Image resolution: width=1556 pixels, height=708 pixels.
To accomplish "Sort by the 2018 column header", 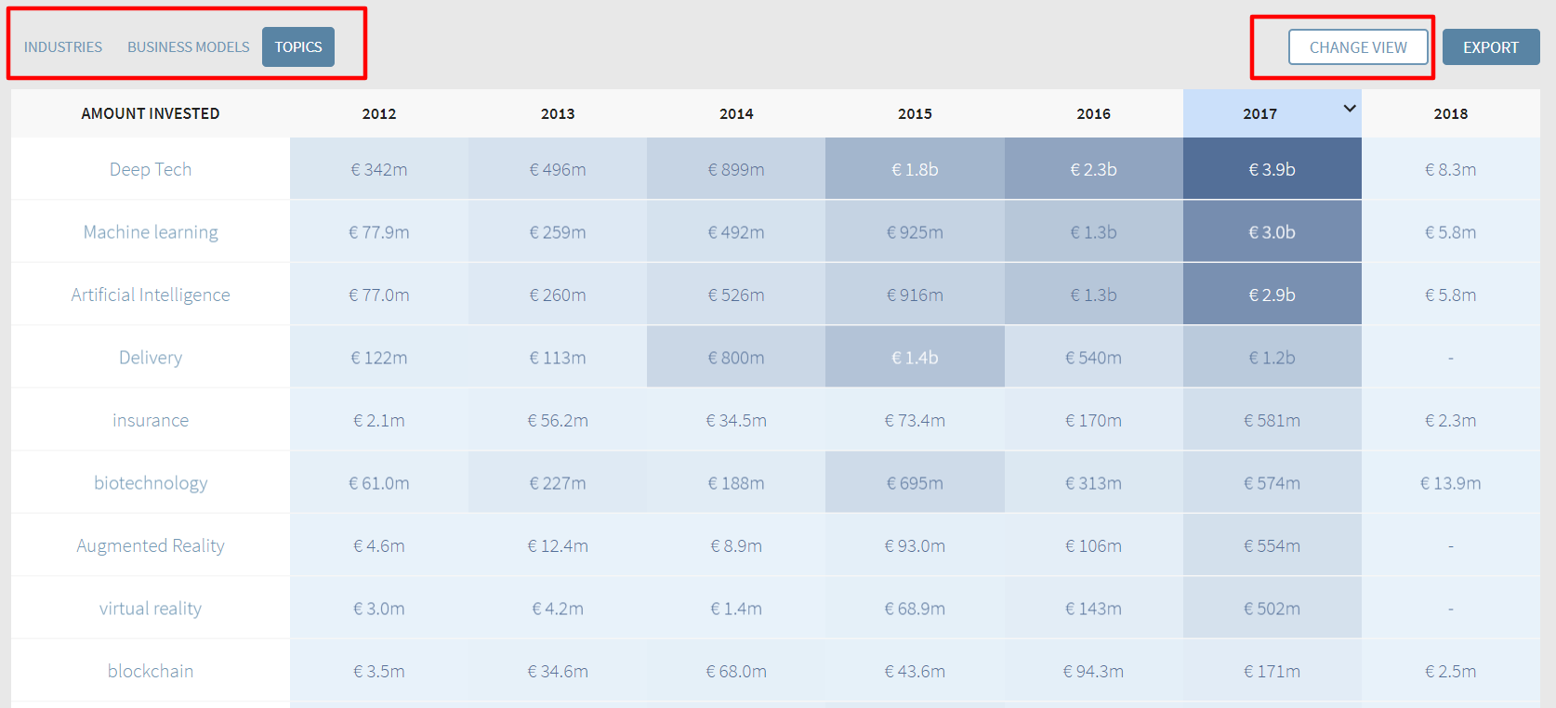I will tap(1450, 113).
